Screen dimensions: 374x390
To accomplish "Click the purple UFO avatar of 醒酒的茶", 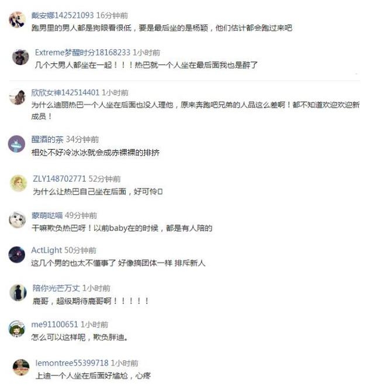I will tap(16, 144).
